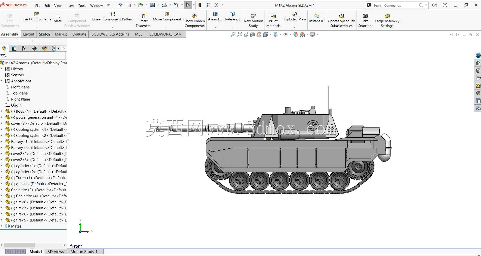
Task: Start a New Motion Study
Action: click(x=253, y=21)
